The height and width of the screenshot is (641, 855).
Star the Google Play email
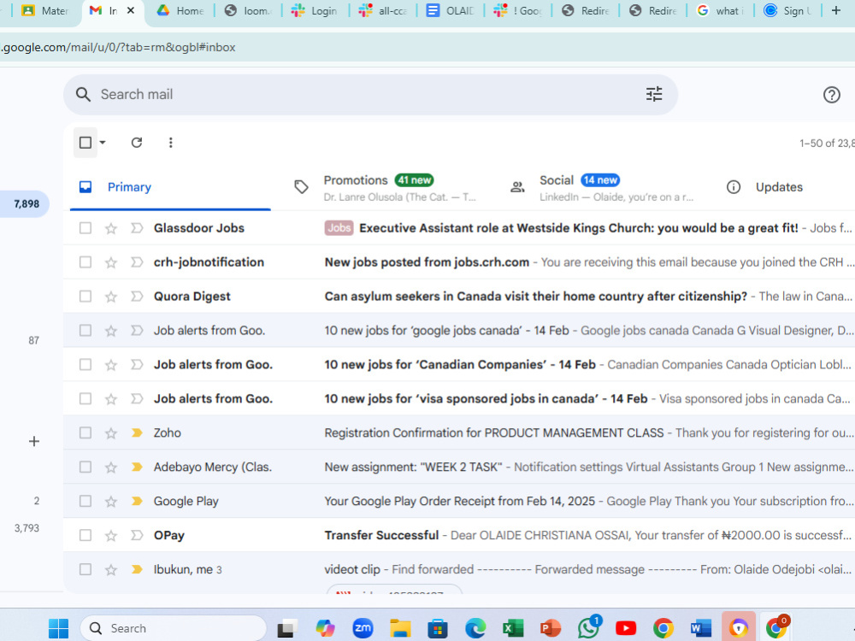coord(111,502)
